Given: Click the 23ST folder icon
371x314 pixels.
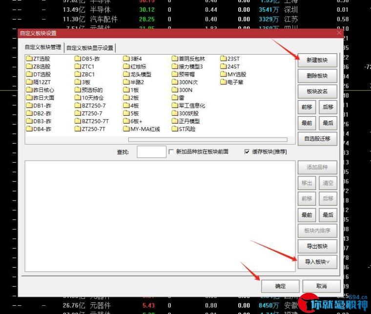Looking at the screenshot, I should click(224, 59).
